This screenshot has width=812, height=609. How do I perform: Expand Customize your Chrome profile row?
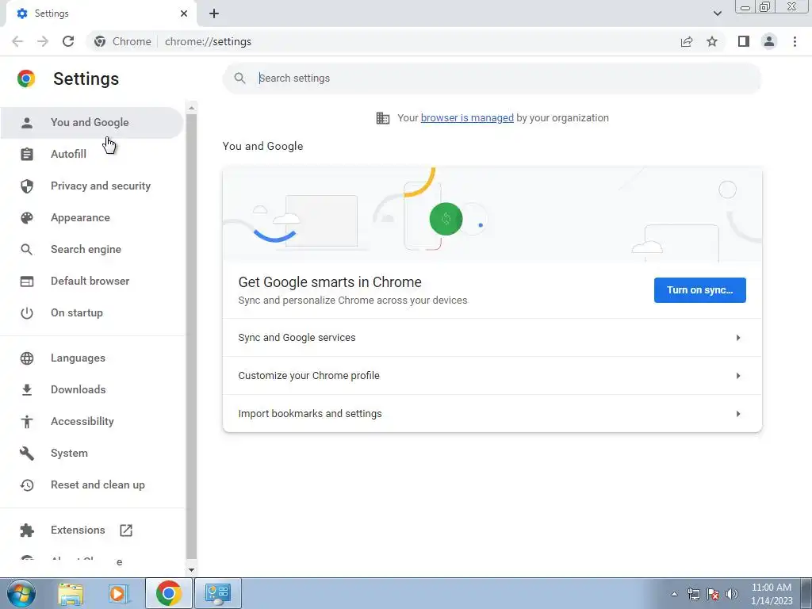[492, 375]
